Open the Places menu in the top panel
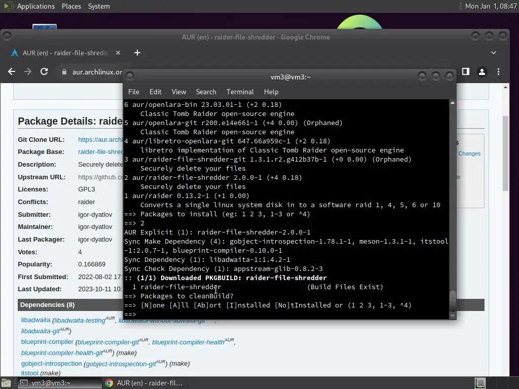This screenshot has width=519, height=389. pos(71,6)
